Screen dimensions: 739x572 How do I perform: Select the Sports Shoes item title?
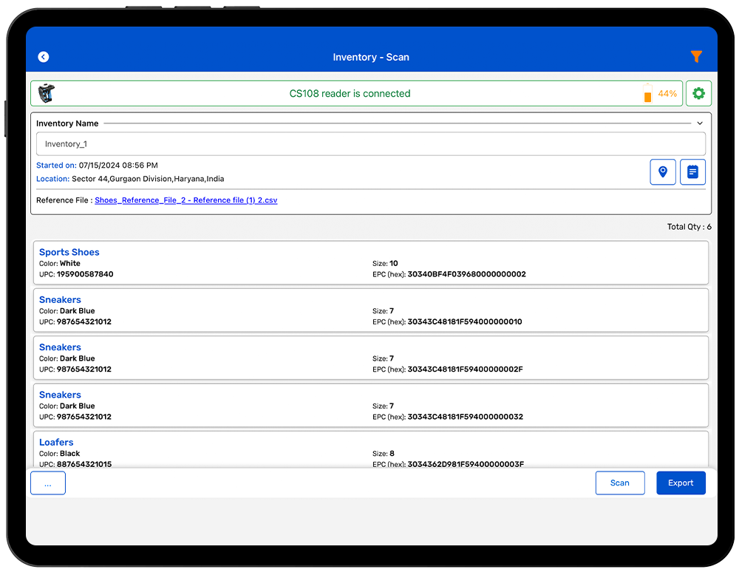[69, 252]
